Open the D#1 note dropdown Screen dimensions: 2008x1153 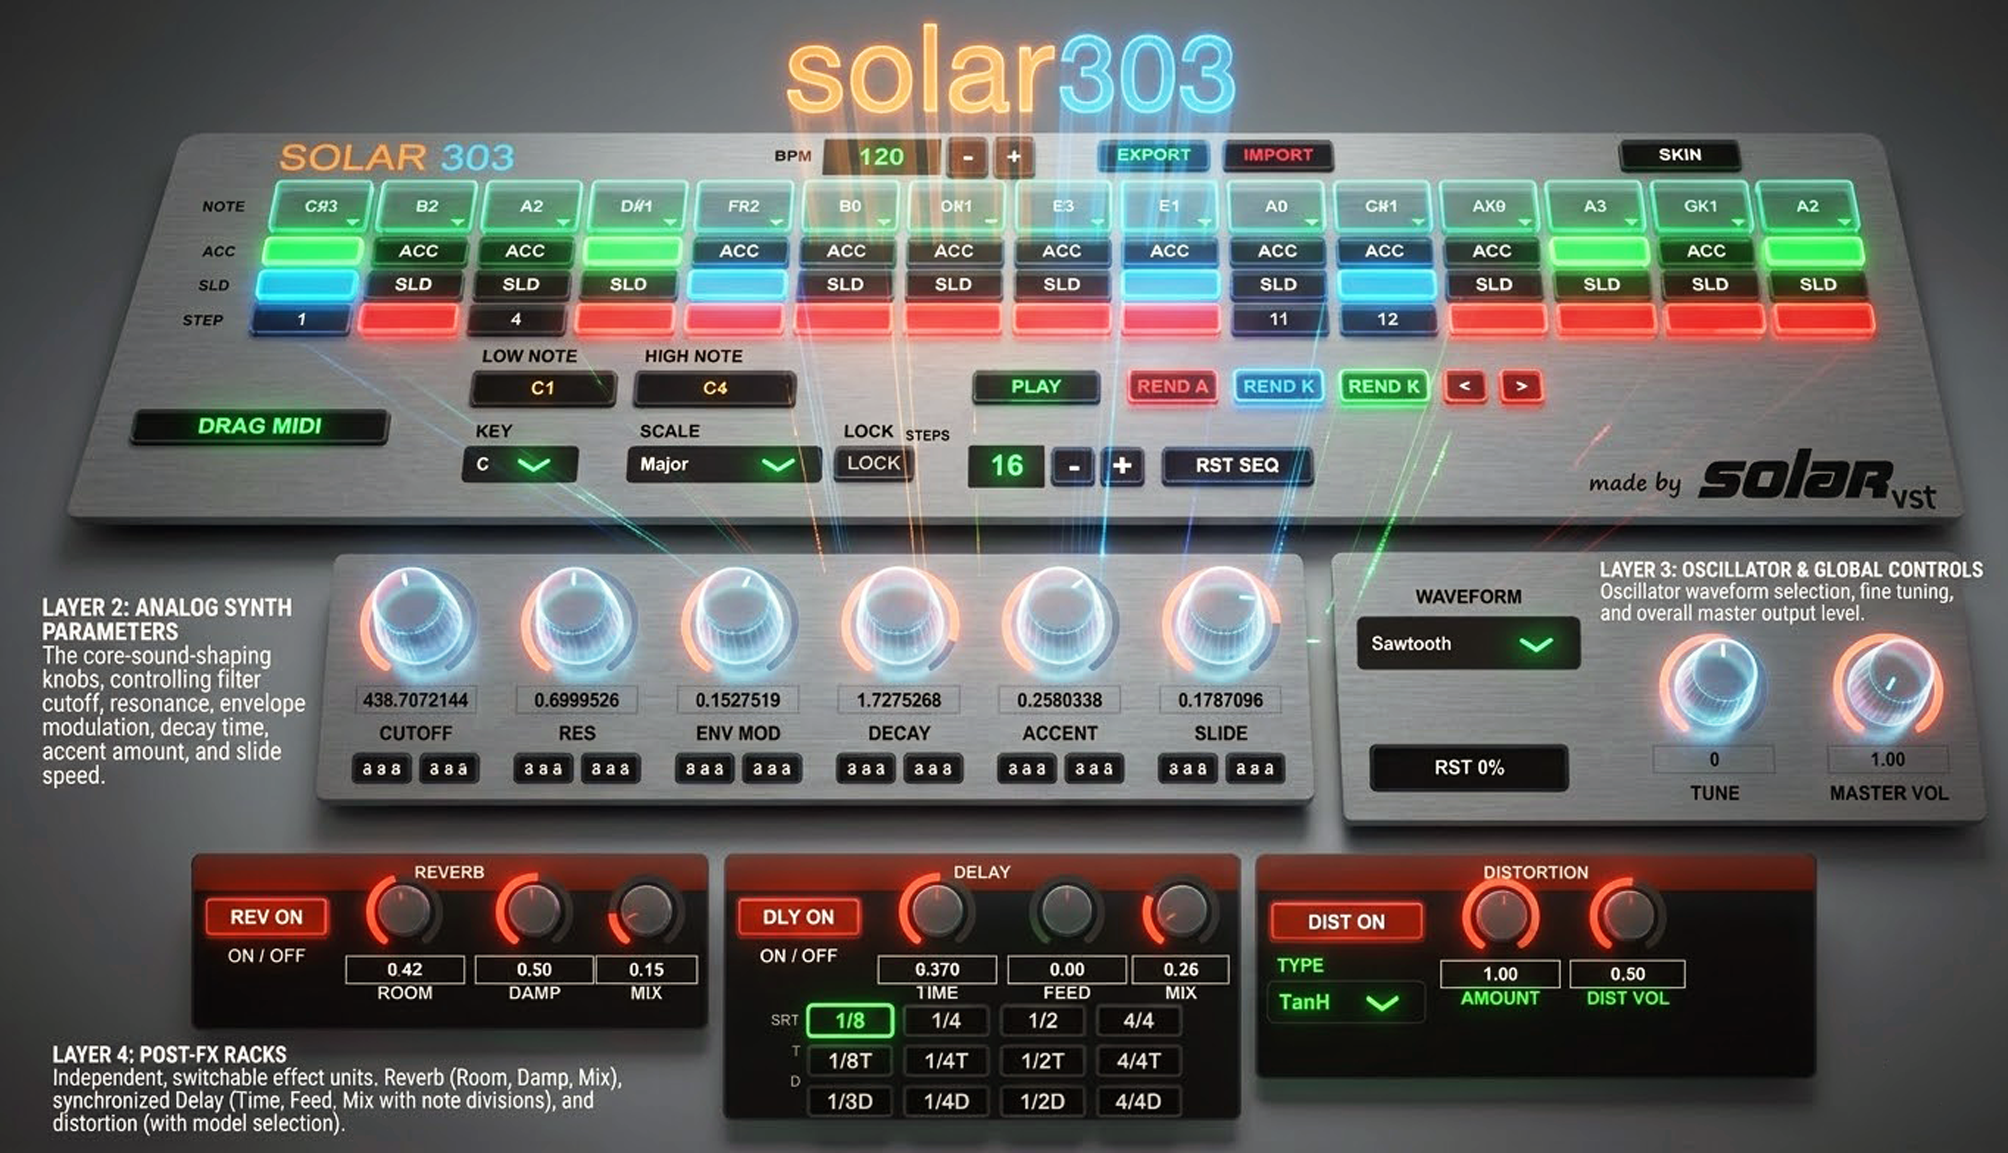[637, 207]
